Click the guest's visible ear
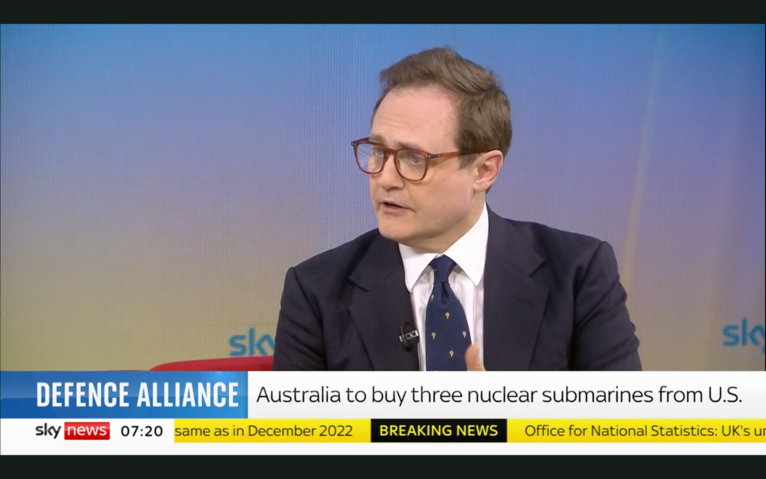 489,171
